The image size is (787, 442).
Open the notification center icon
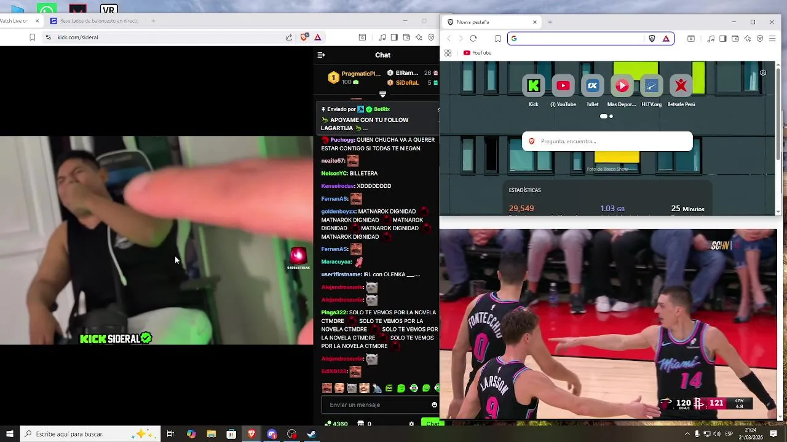[x=774, y=434]
